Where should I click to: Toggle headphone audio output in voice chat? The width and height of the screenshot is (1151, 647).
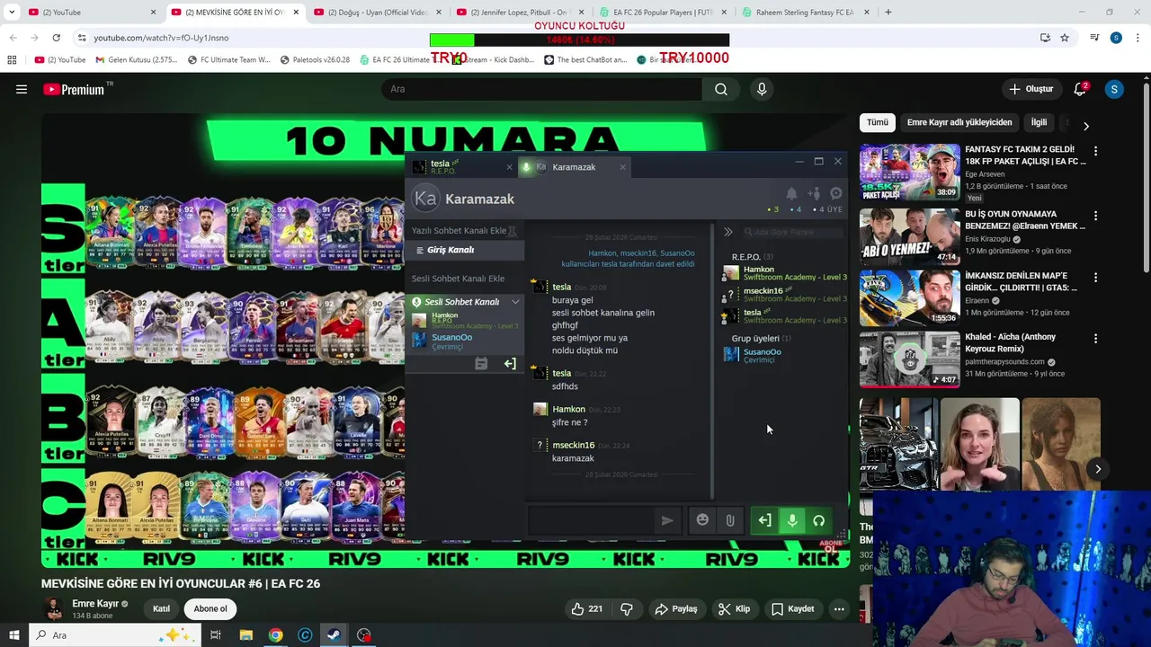coord(819,520)
